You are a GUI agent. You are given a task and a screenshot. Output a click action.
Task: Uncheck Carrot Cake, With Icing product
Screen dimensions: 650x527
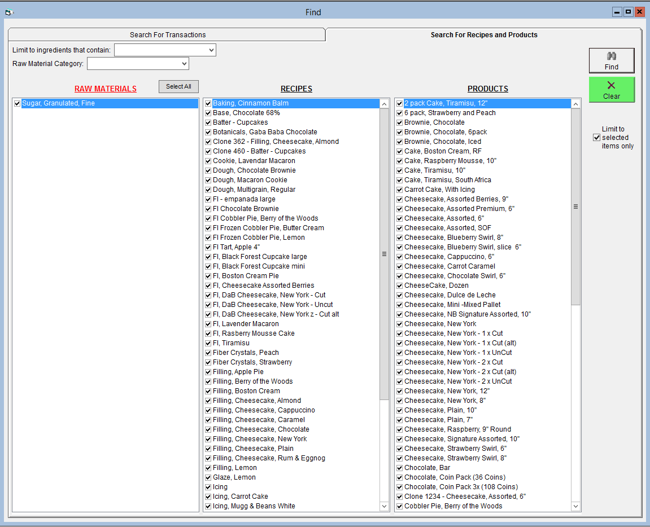[x=399, y=190]
